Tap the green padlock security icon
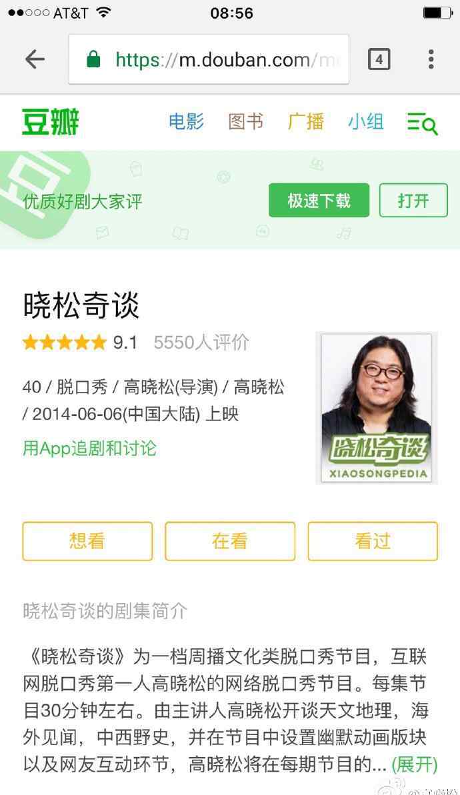This screenshot has width=460, height=795. click(93, 59)
